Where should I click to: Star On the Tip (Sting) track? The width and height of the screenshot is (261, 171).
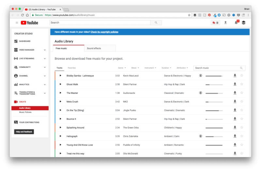242,110
